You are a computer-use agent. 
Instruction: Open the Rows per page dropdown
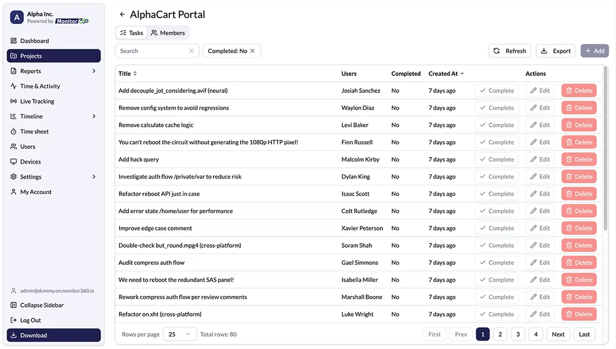pos(181,334)
